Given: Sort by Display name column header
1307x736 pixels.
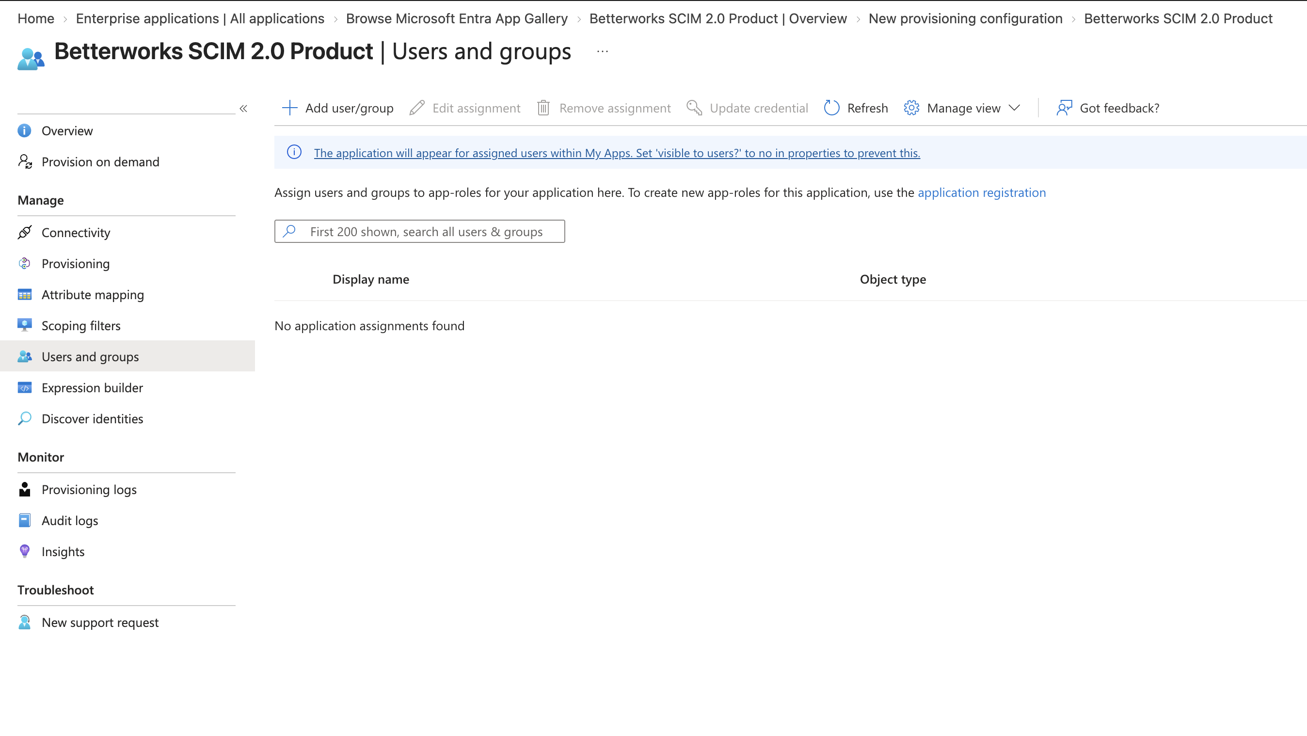Looking at the screenshot, I should (x=370, y=279).
